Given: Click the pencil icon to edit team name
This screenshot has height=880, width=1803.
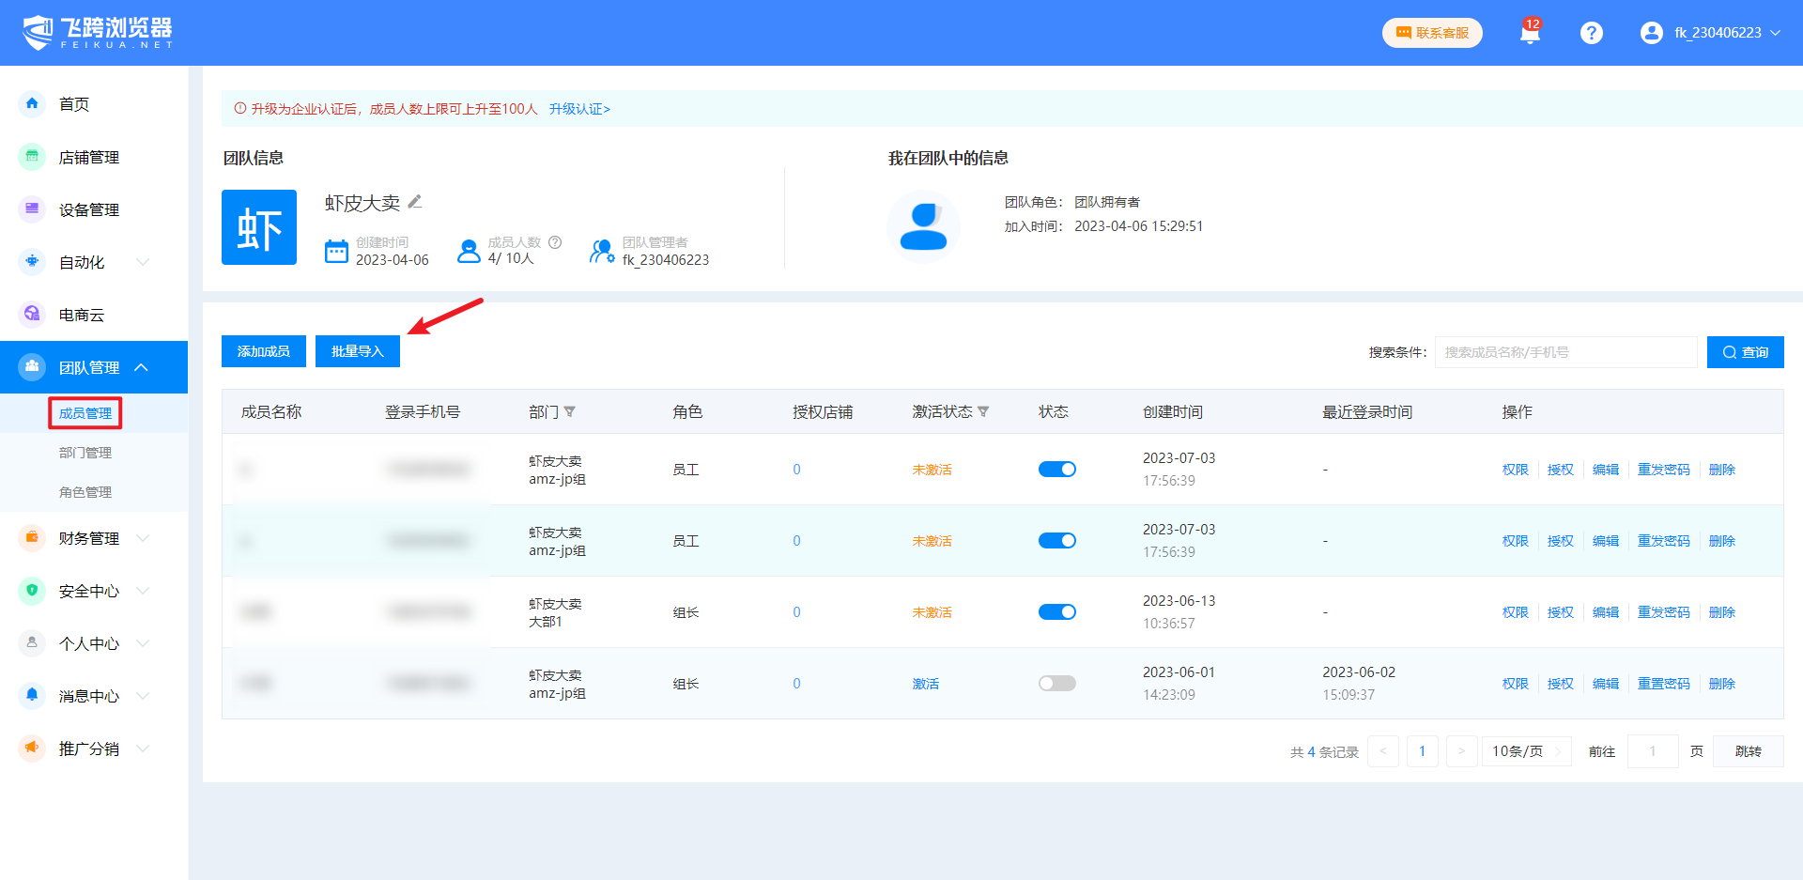Looking at the screenshot, I should click(x=415, y=202).
